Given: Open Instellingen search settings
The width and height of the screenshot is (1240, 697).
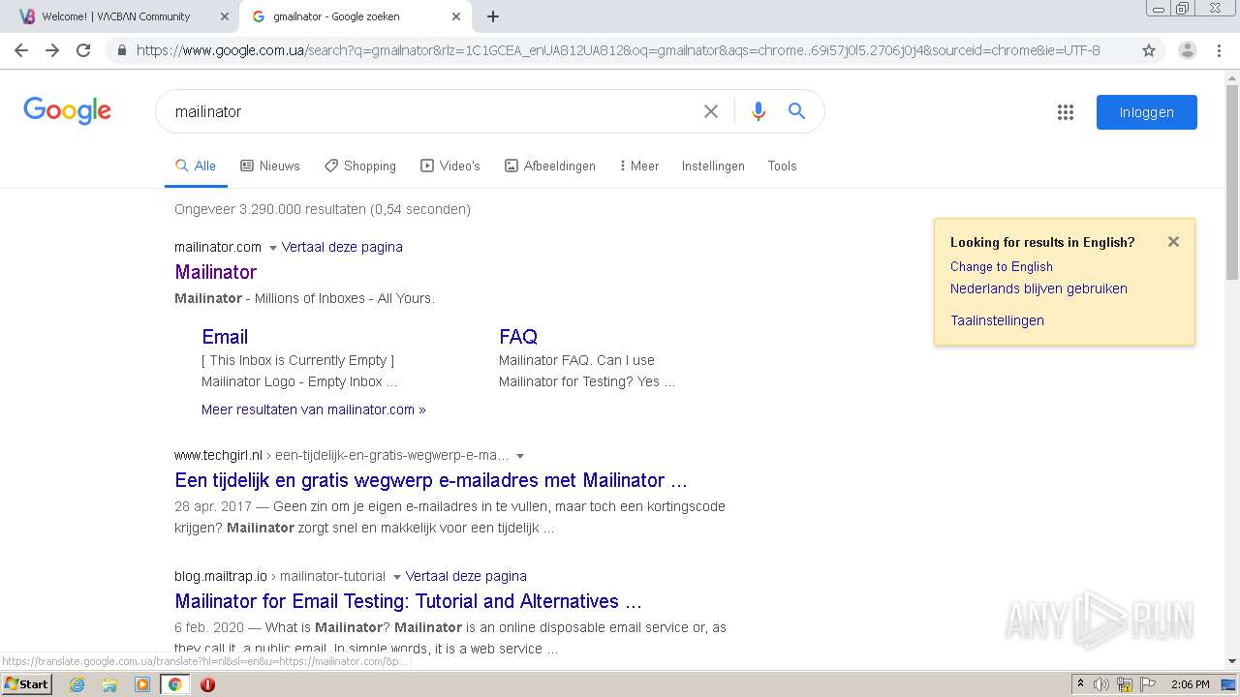Looking at the screenshot, I should point(713,166).
